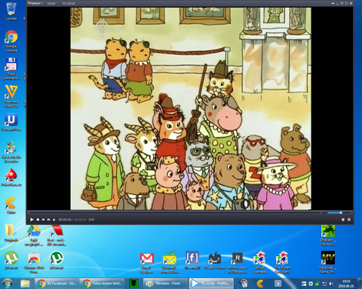Viewport: 362px width, 289px height.
Task: Click the gray number 4 taskbar button
Action: coord(278,284)
